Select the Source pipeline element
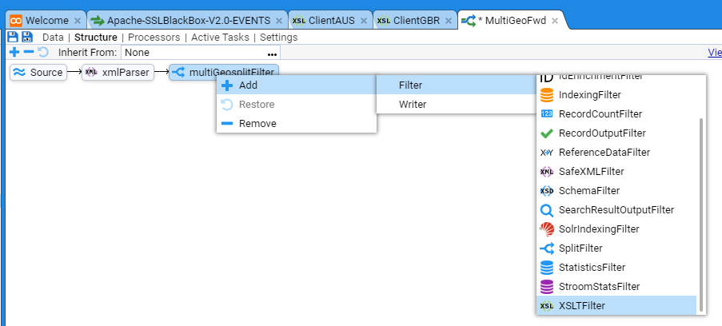Viewport: 722px width, 326px height. coord(38,73)
